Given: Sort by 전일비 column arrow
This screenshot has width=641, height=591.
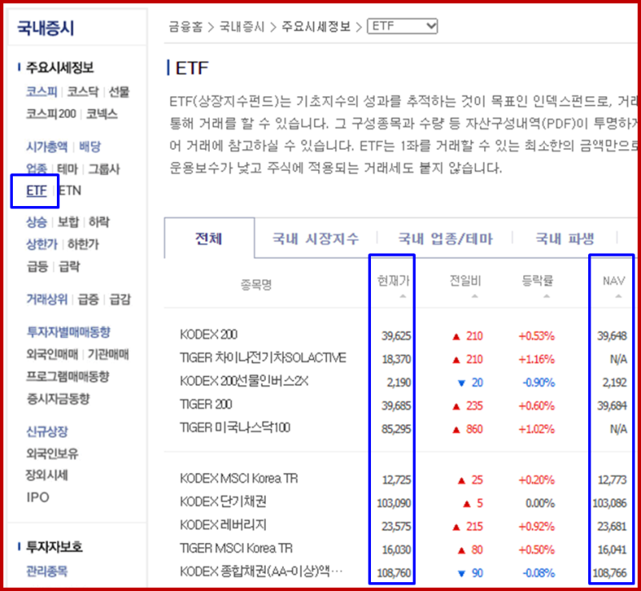Looking at the screenshot, I should [x=474, y=296].
